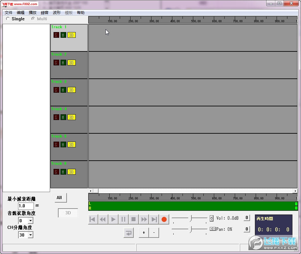The width and height of the screenshot is (301, 254).
Task: Mute Track 6 with the M button
Action: (x=63, y=172)
